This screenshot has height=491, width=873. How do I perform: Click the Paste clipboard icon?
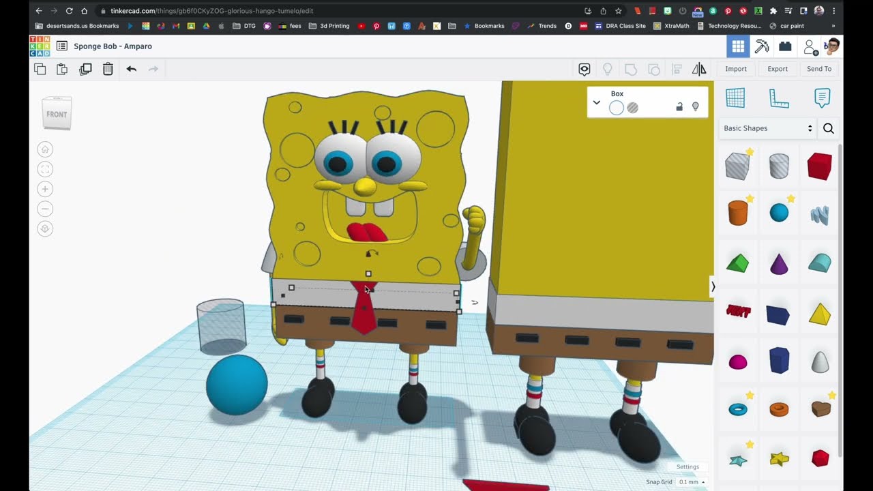[x=62, y=69]
